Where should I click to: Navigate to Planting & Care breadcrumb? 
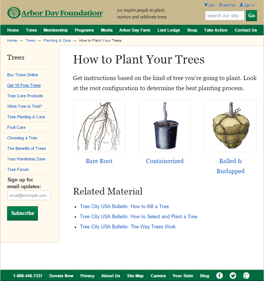click(x=57, y=40)
